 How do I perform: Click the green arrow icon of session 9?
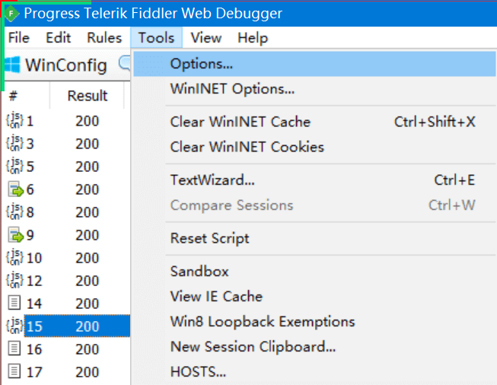click(x=15, y=235)
